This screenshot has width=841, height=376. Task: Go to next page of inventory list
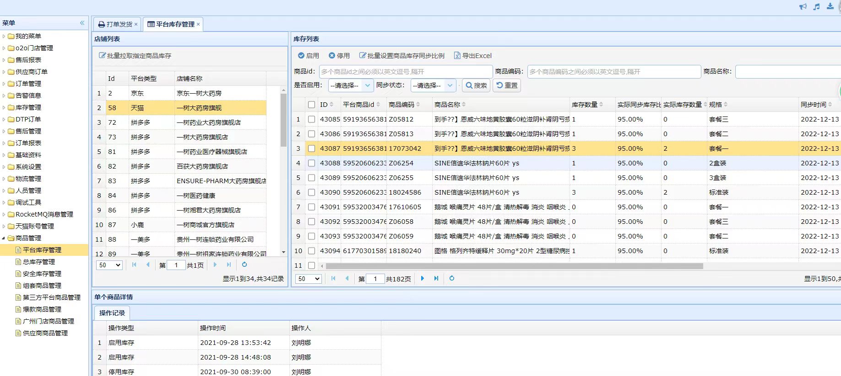click(423, 278)
